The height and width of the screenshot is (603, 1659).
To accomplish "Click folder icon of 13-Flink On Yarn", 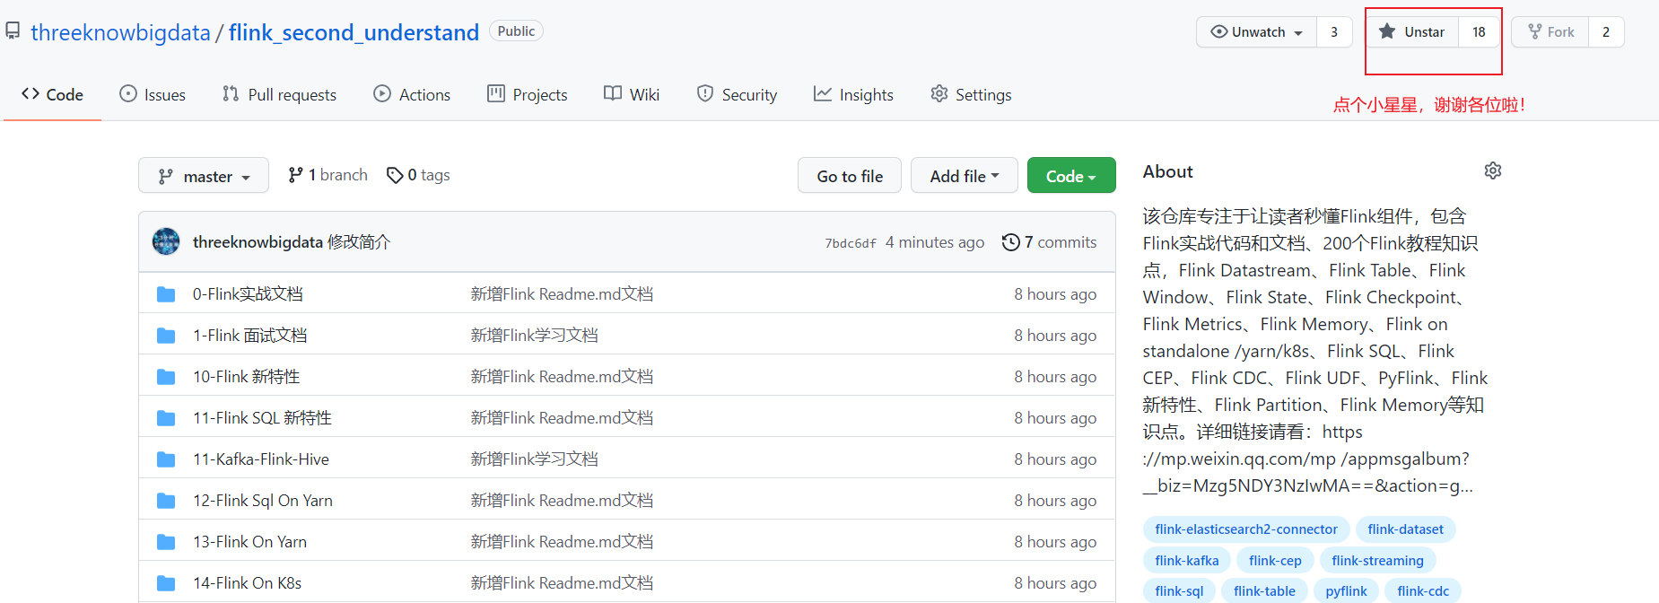I will [166, 542].
